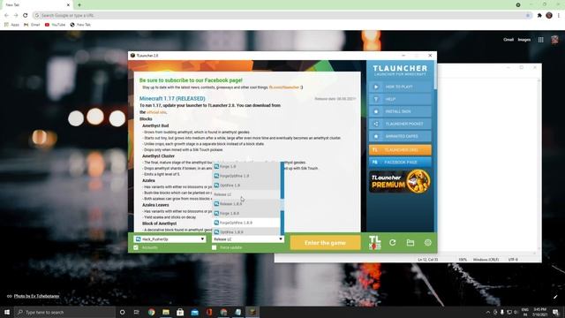Bookmark page with the star icon
The image size is (565, 318).
(528, 16)
